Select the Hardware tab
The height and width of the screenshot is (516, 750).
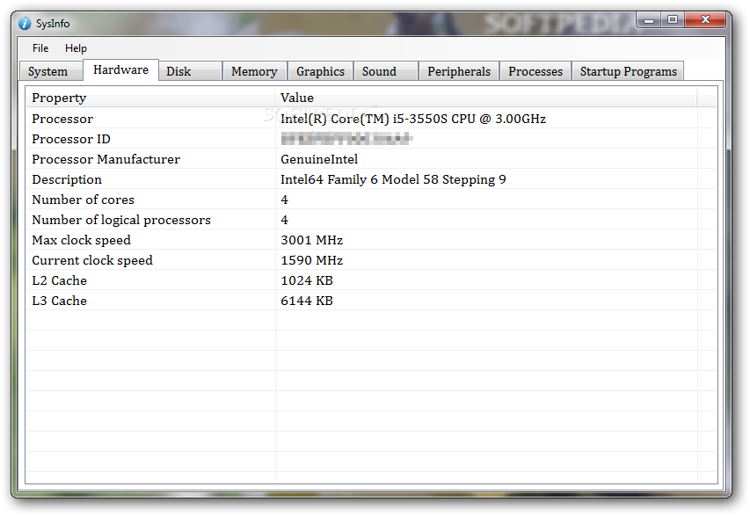(x=120, y=69)
